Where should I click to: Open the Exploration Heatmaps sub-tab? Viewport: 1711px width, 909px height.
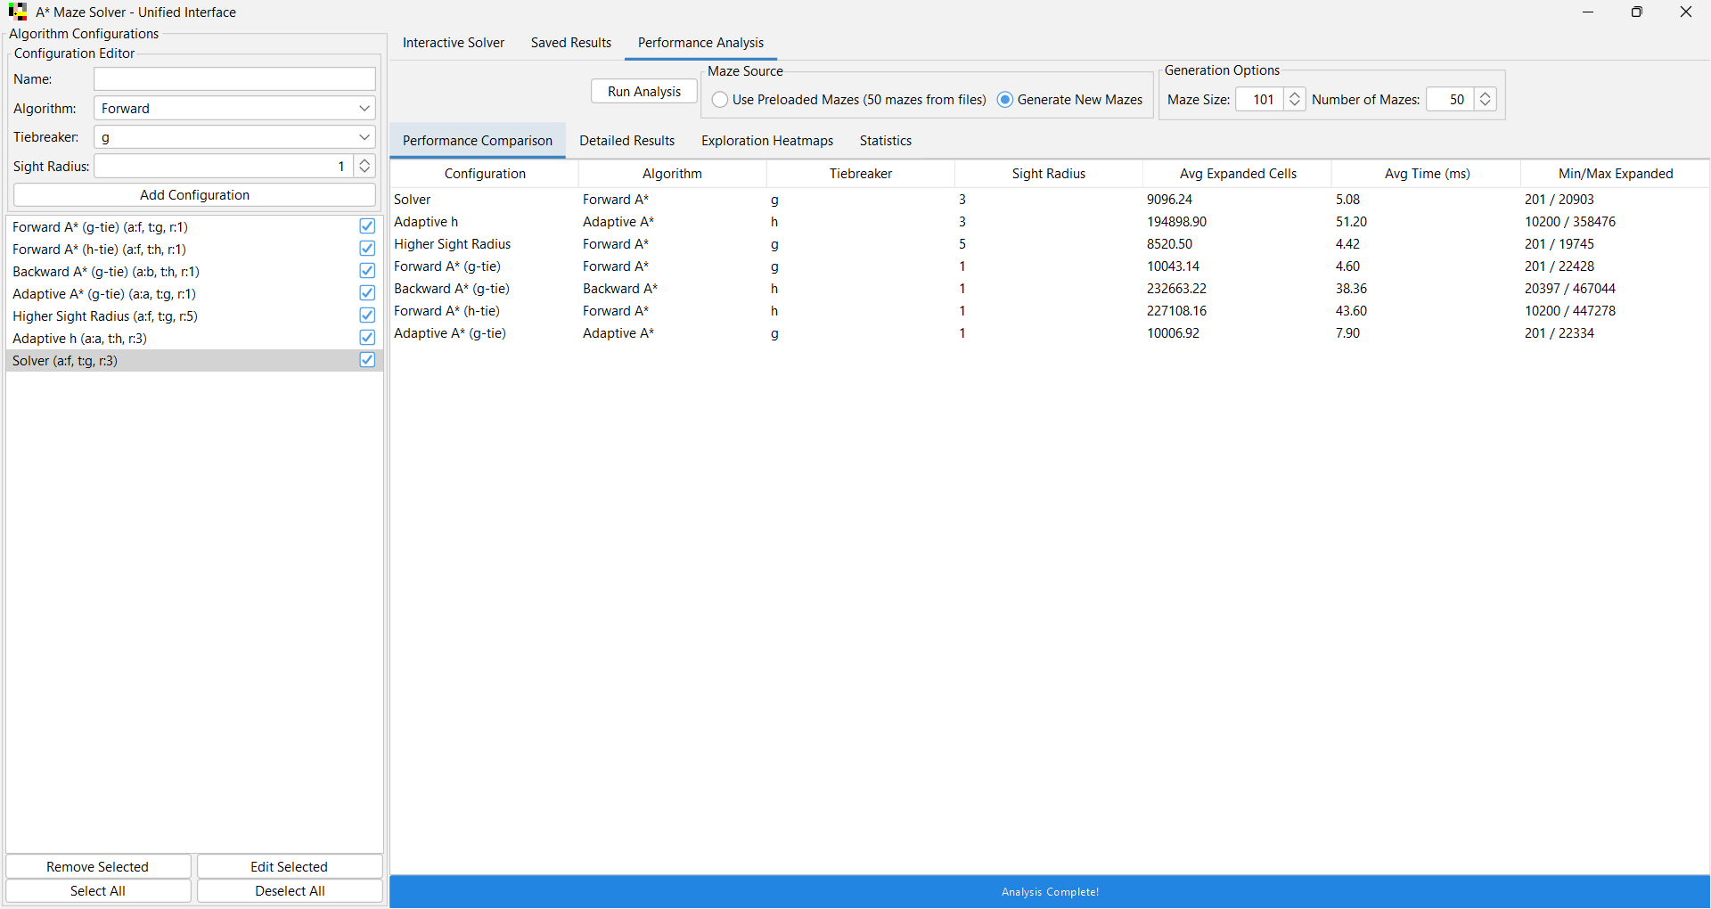767,141
